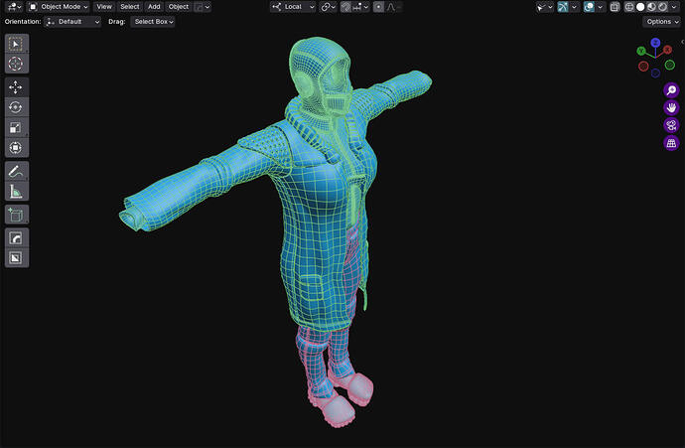This screenshot has height=448, width=685.
Task: Choose the Scale tool
Action: coord(17,127)
